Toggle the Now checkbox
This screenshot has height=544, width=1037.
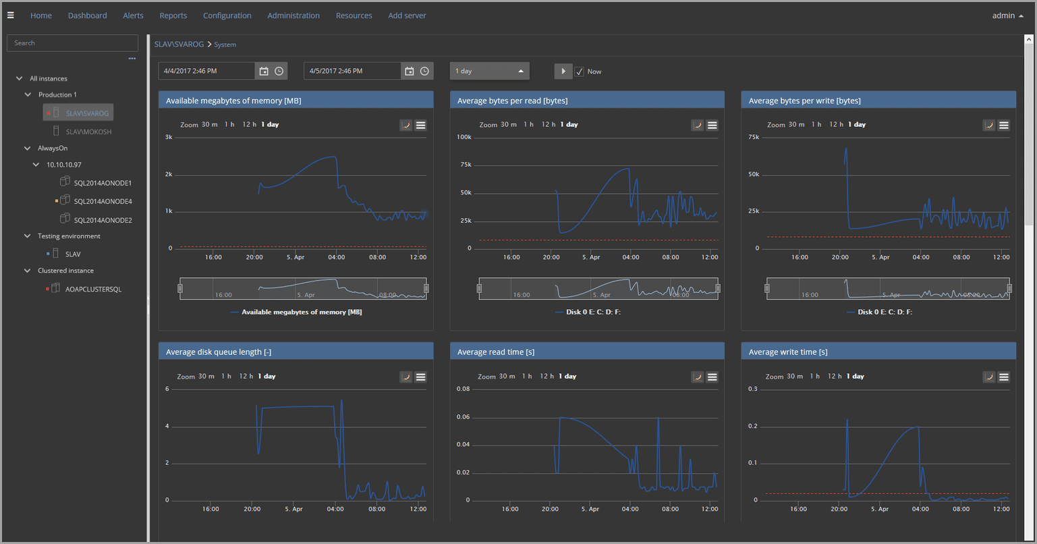(579, 71)
